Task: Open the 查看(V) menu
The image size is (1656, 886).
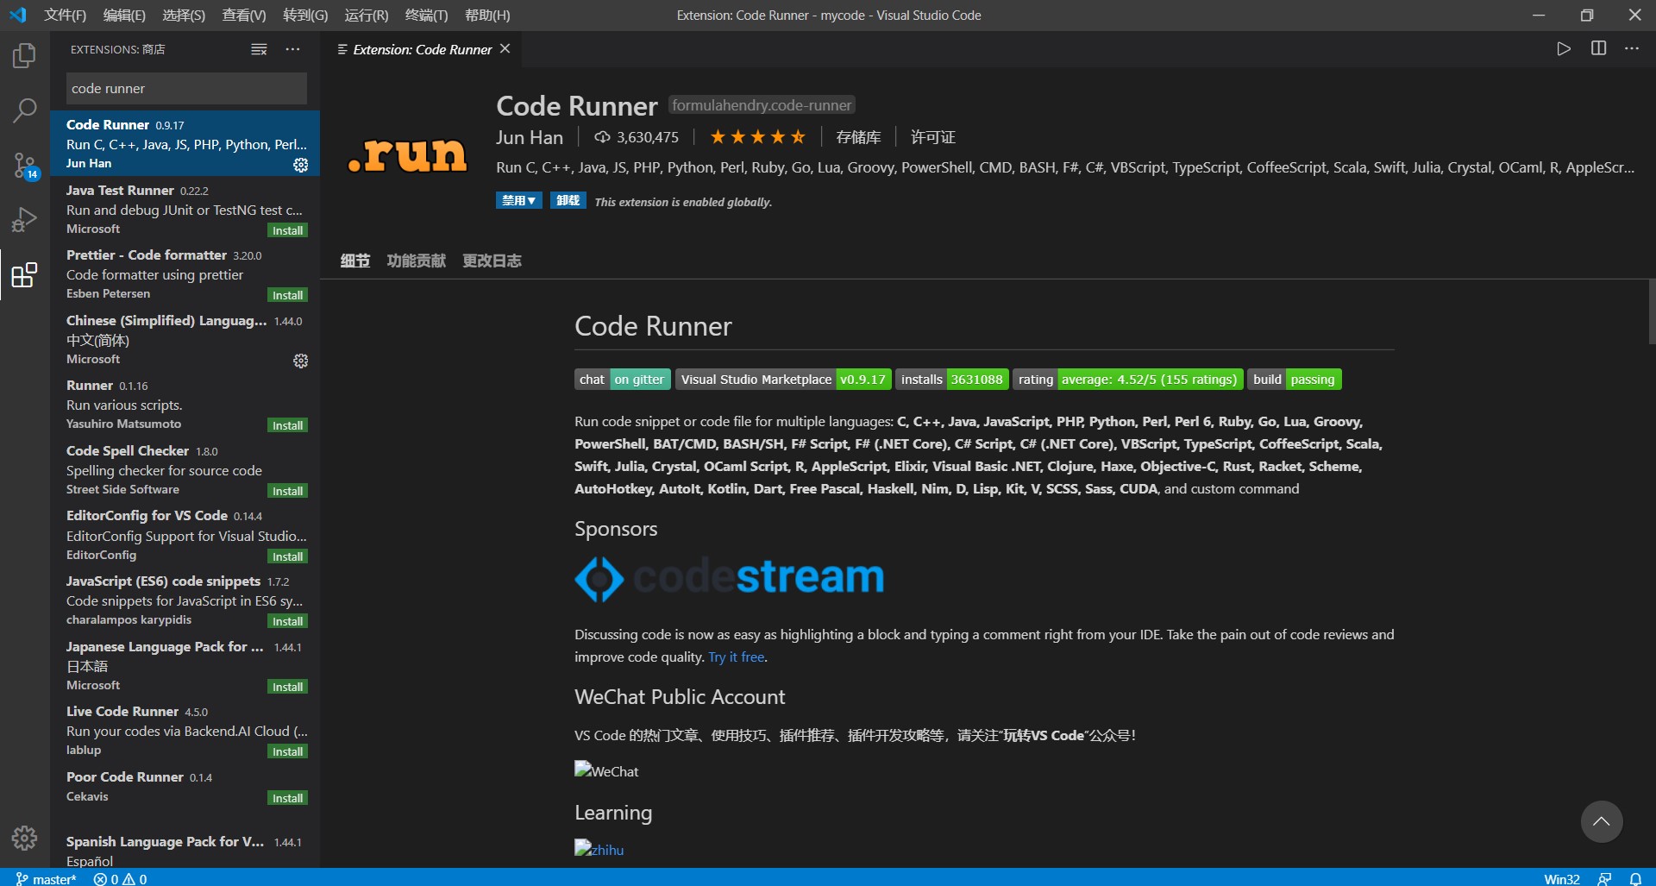Action: (244, 15)
